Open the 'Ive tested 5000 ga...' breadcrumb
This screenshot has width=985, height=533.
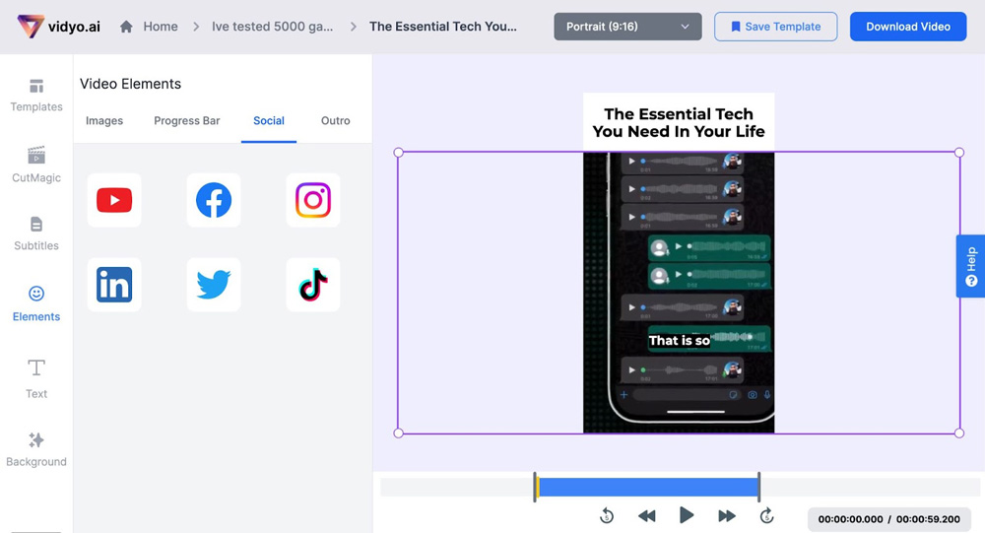pyautogui.click(x=272, y=27)
